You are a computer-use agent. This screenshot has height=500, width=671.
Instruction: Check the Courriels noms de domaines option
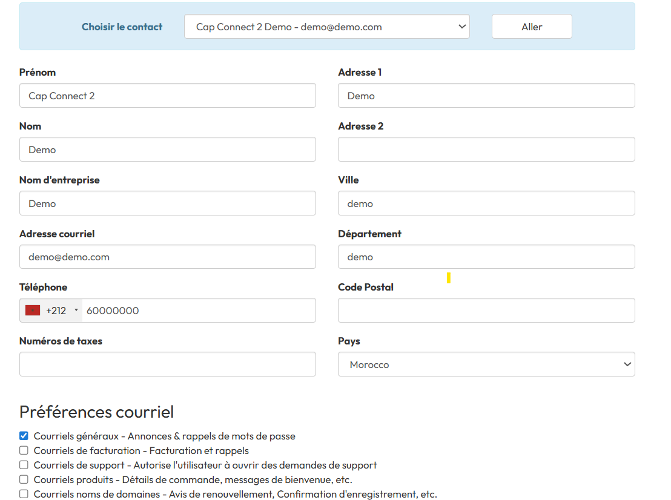coord(23,494)
